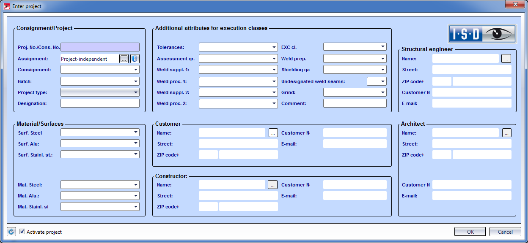Click the Cancel button
The width and height of the screenshot is (528, 243).
pos(505,232)
